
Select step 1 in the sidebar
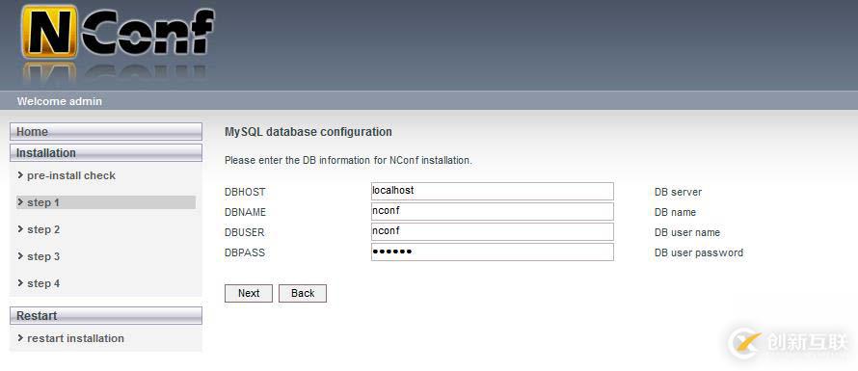(106, 202)
